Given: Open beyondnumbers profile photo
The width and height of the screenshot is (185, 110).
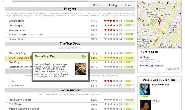Looking at the screenshot, I should [145, 89].
